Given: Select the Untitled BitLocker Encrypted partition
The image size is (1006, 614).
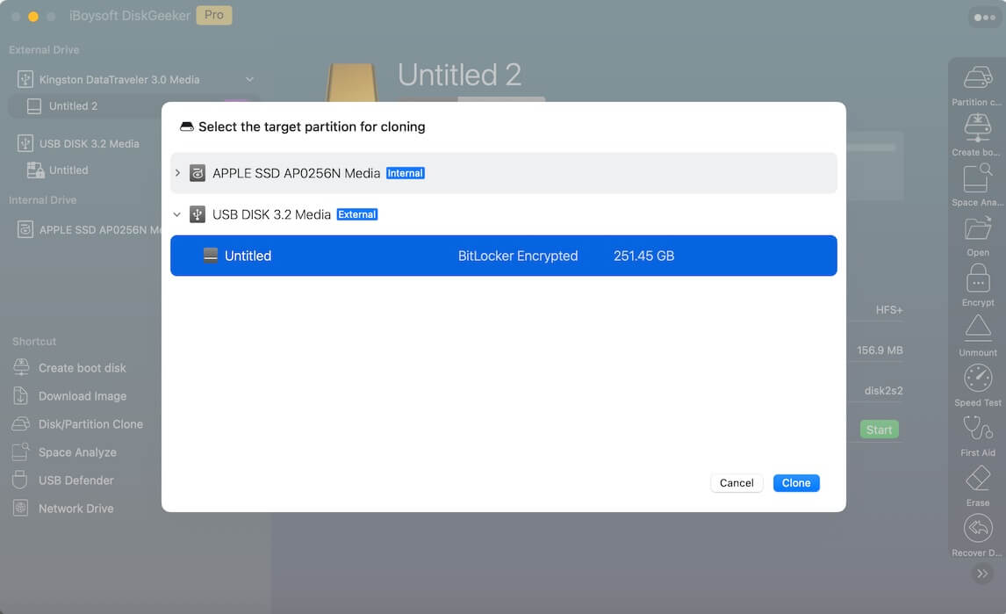Looking at the screenshot, I should click(x=503, y=256).
